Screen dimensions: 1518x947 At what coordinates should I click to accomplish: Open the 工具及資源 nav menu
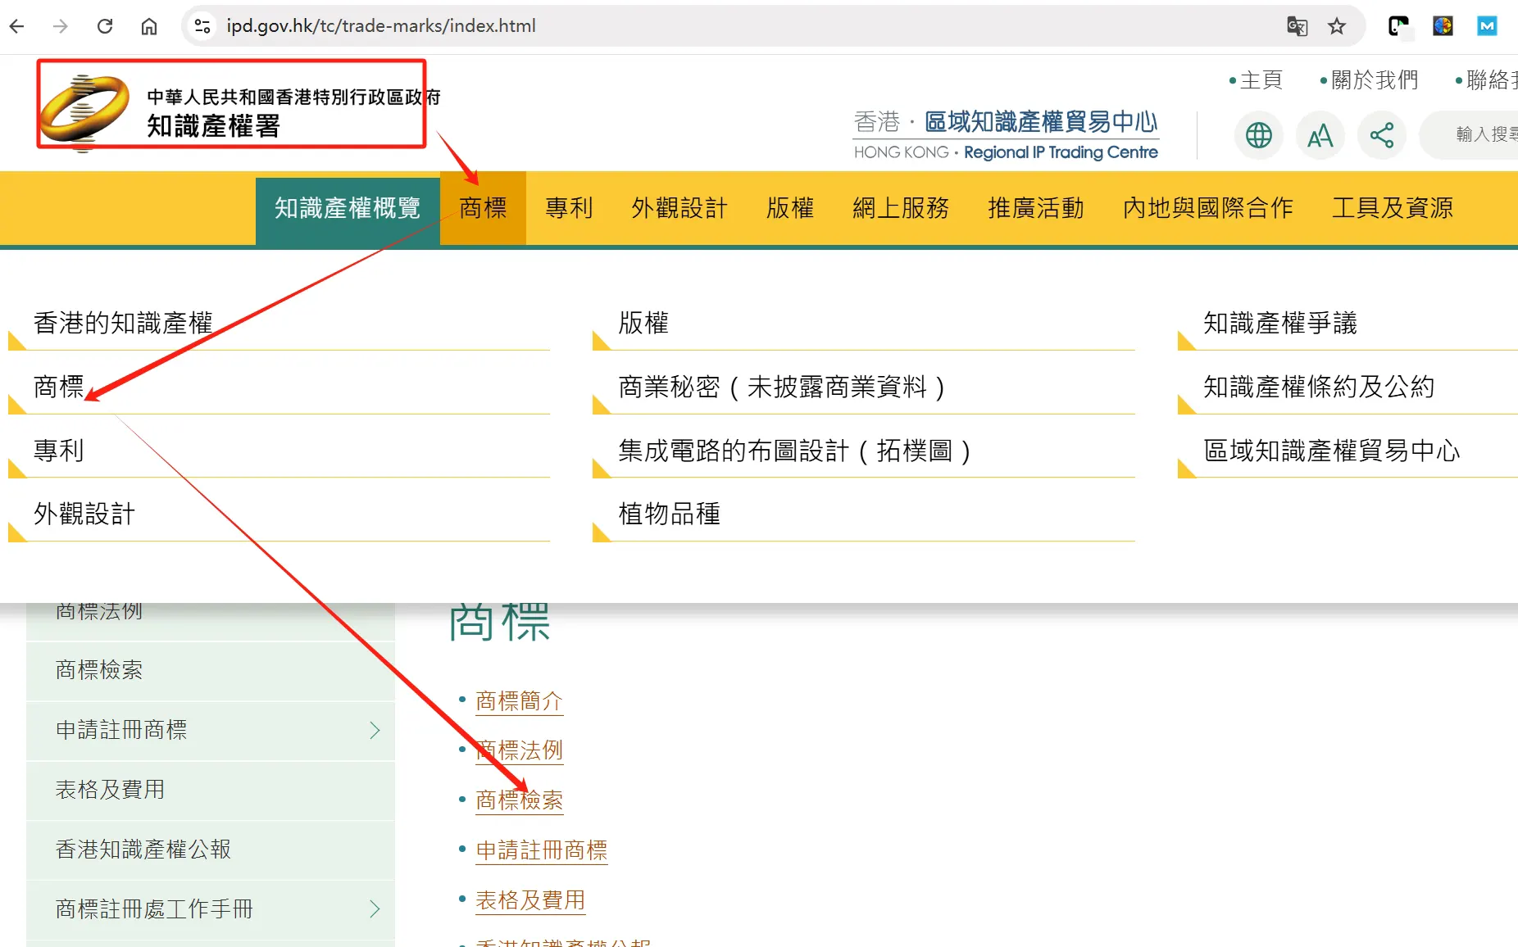click(x=1393, y=208)
